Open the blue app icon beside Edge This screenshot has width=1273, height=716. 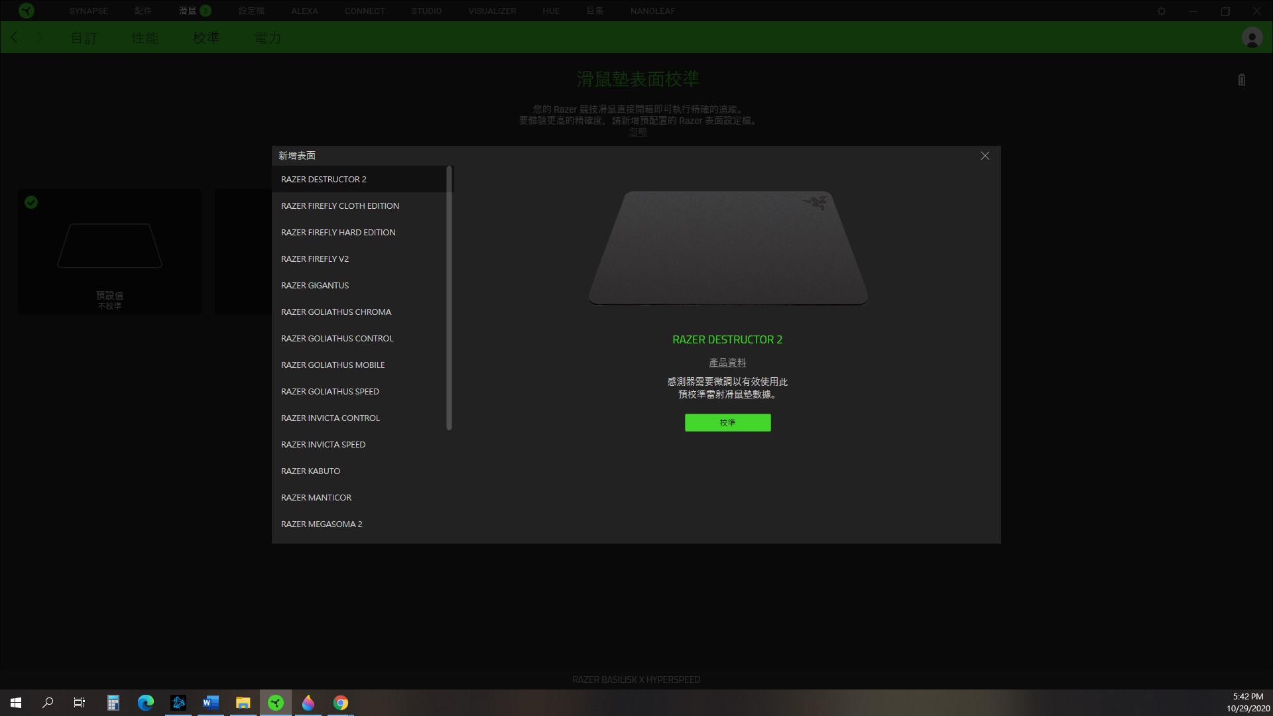tap(178, 703)
